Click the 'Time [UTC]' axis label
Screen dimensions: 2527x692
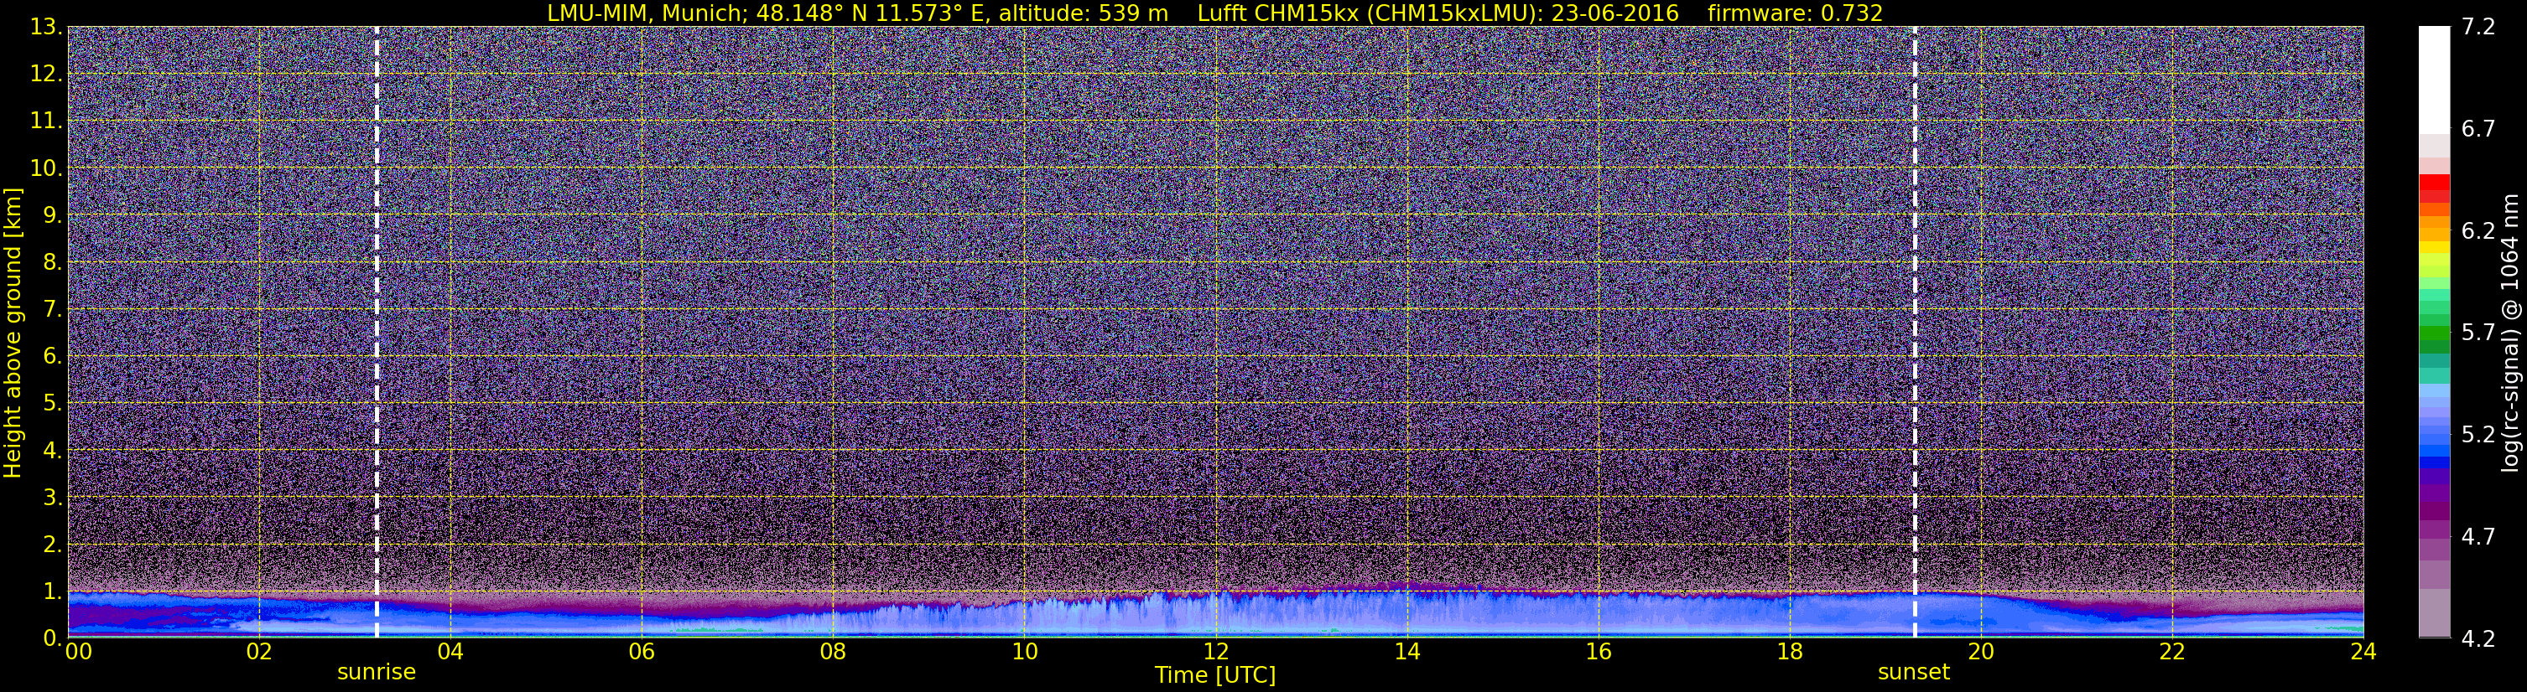[x=1214, y=675]
